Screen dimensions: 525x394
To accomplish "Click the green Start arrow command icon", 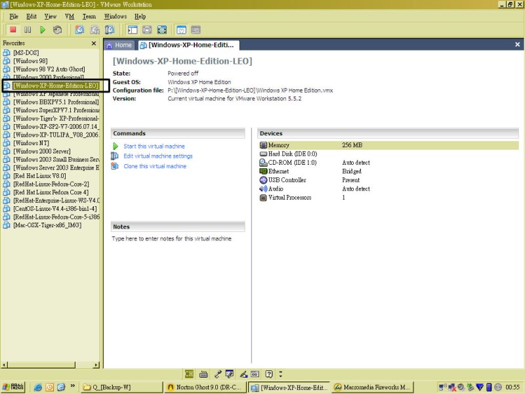I will tap(115, 146).
